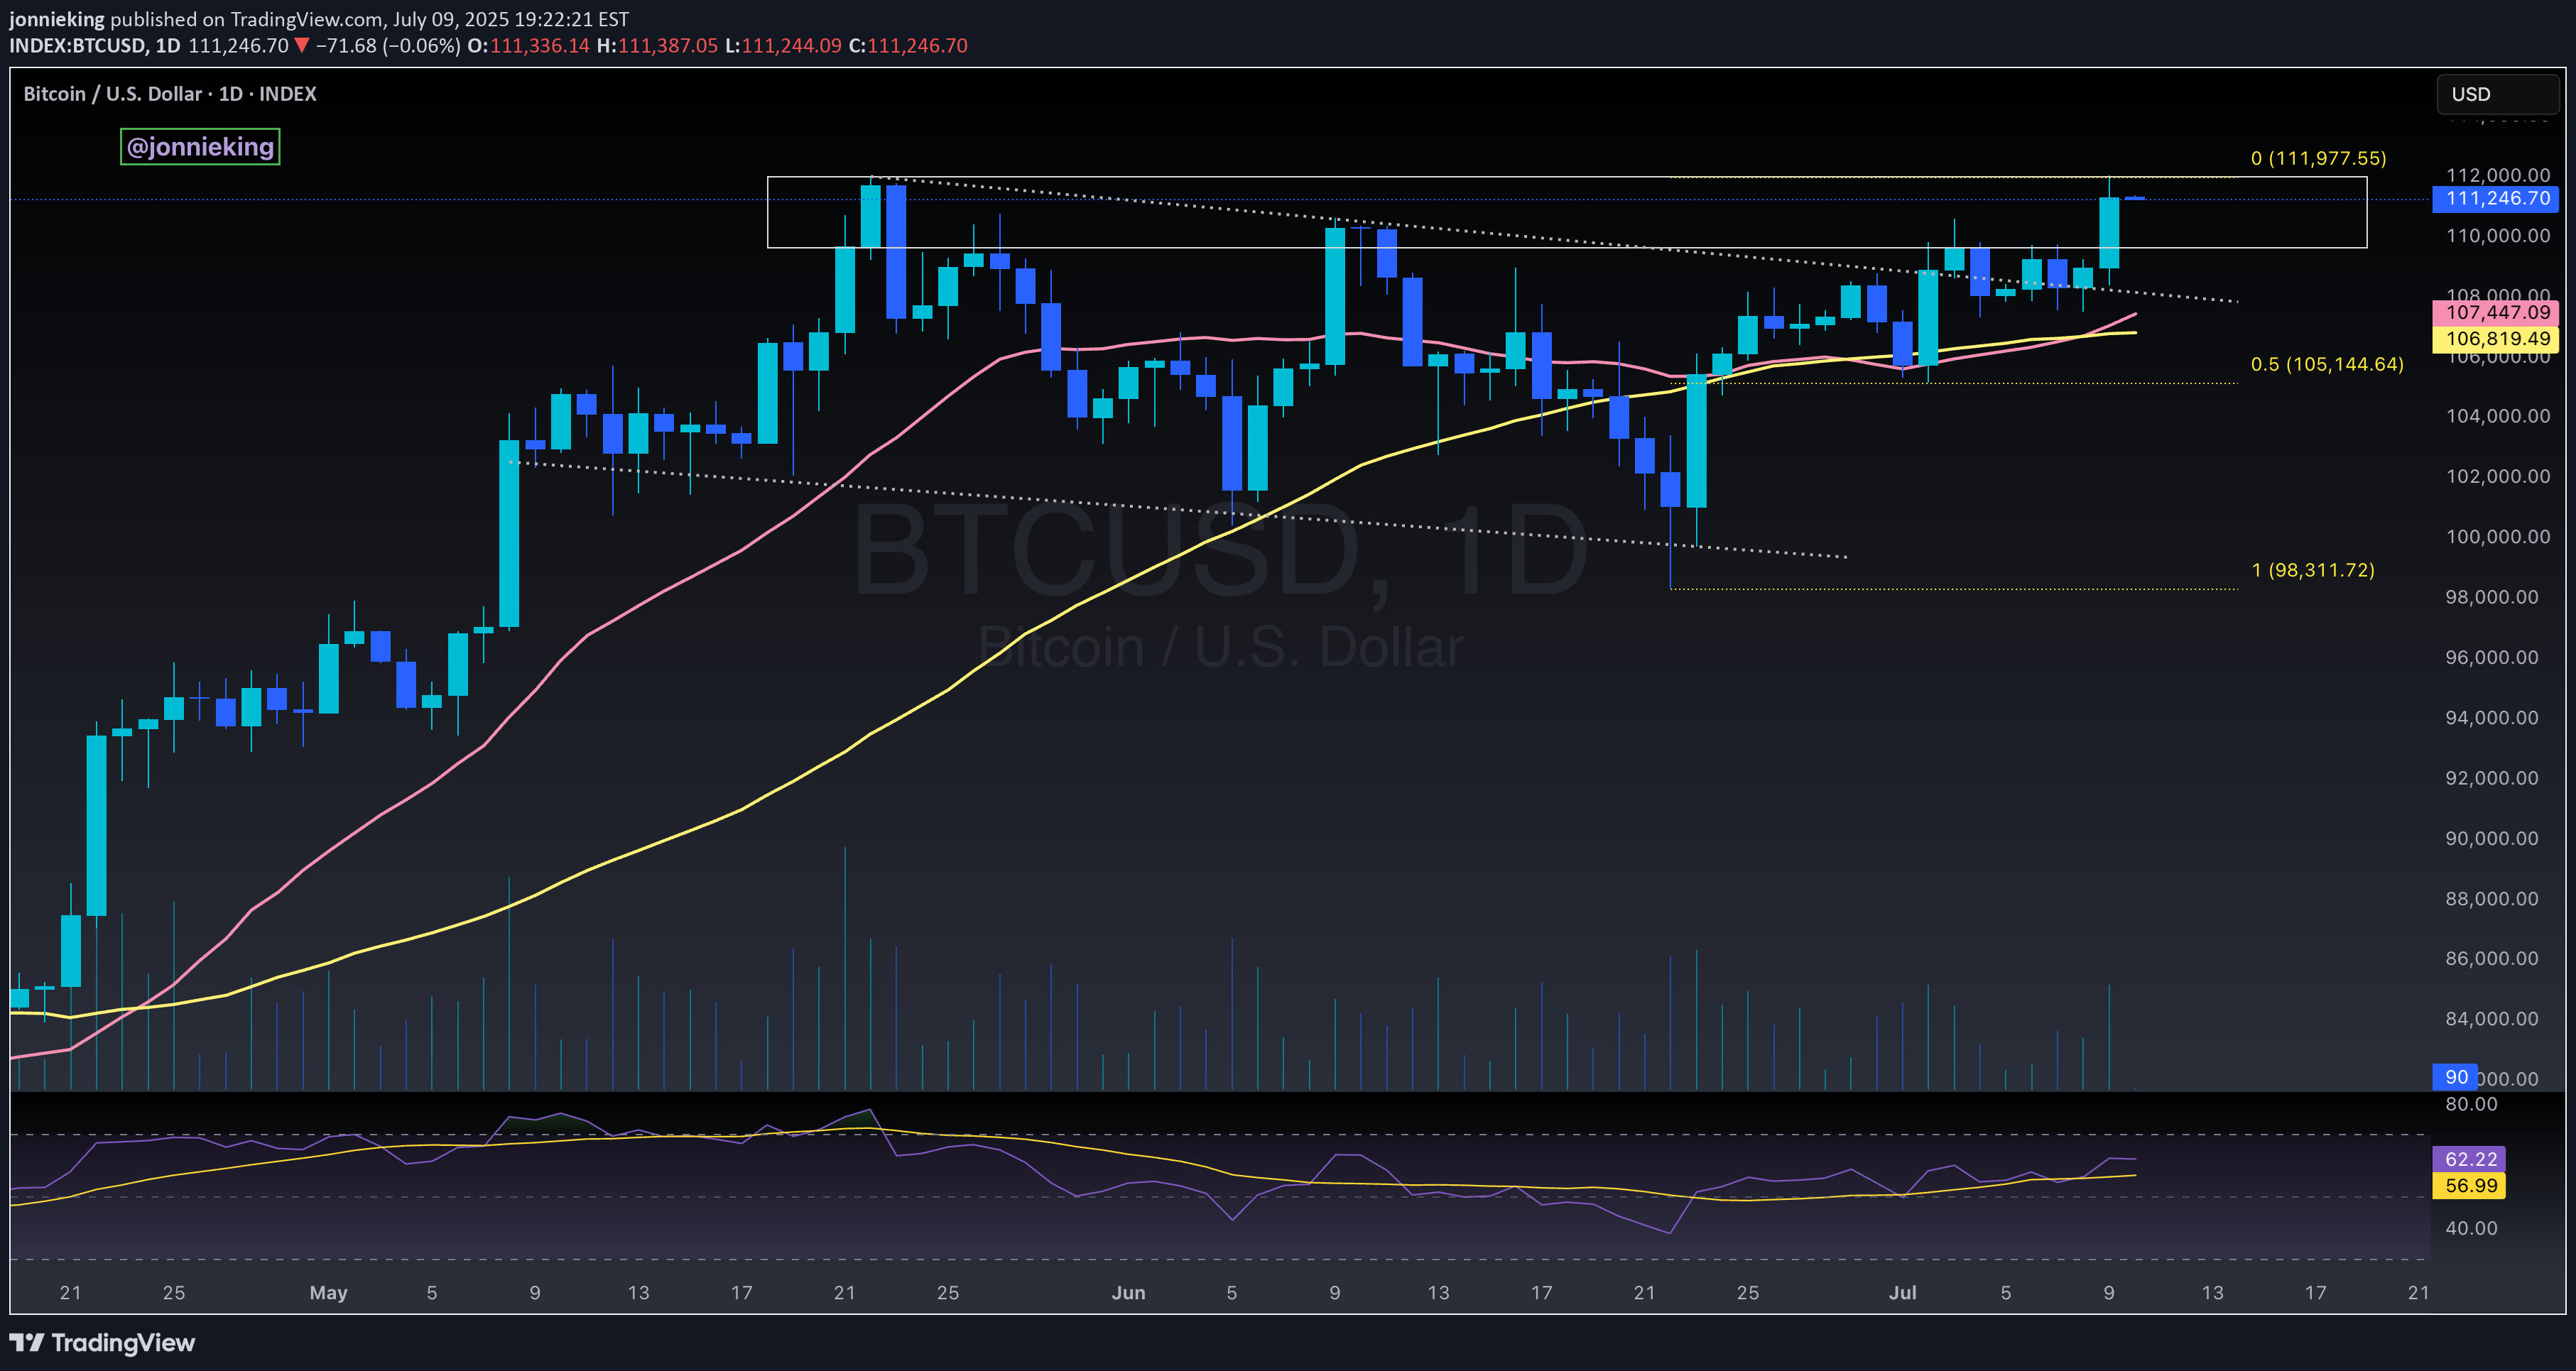
Task: Click the chart title Bitcoin / U.S. Dollar · 1D · INDEX
Action: [x=170, y=94]
